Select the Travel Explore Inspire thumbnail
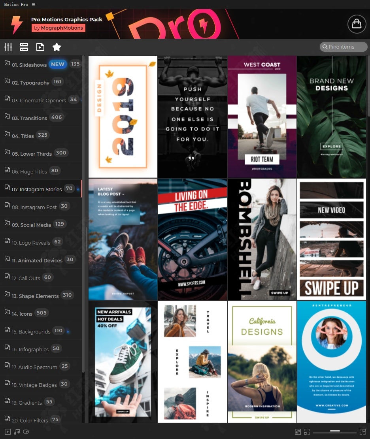 (x=193, y=362)
